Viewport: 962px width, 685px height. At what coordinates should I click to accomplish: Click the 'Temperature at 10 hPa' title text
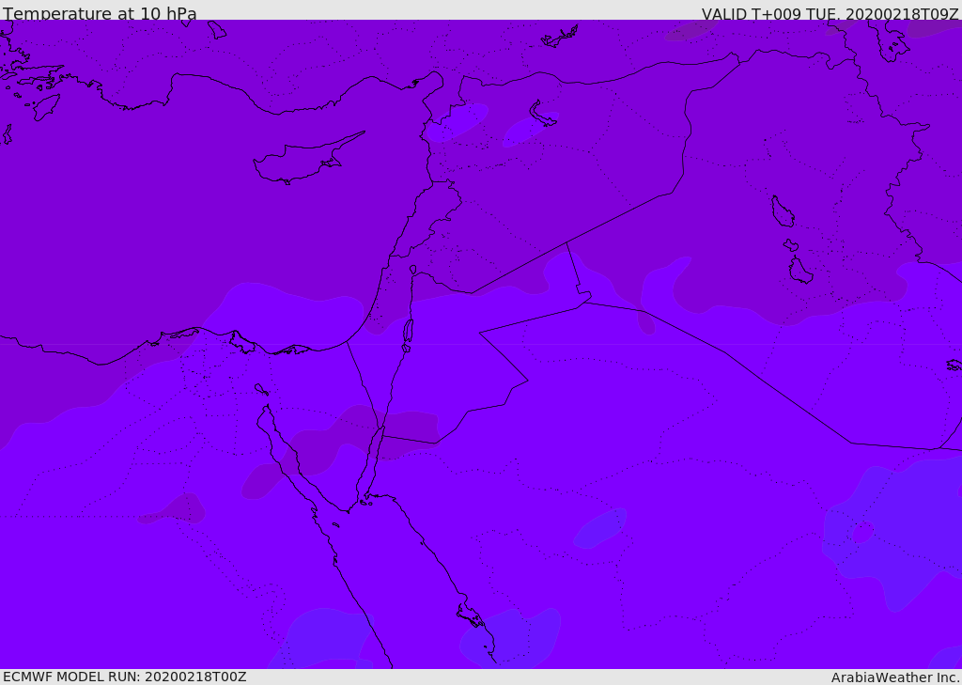coord(100,13)
